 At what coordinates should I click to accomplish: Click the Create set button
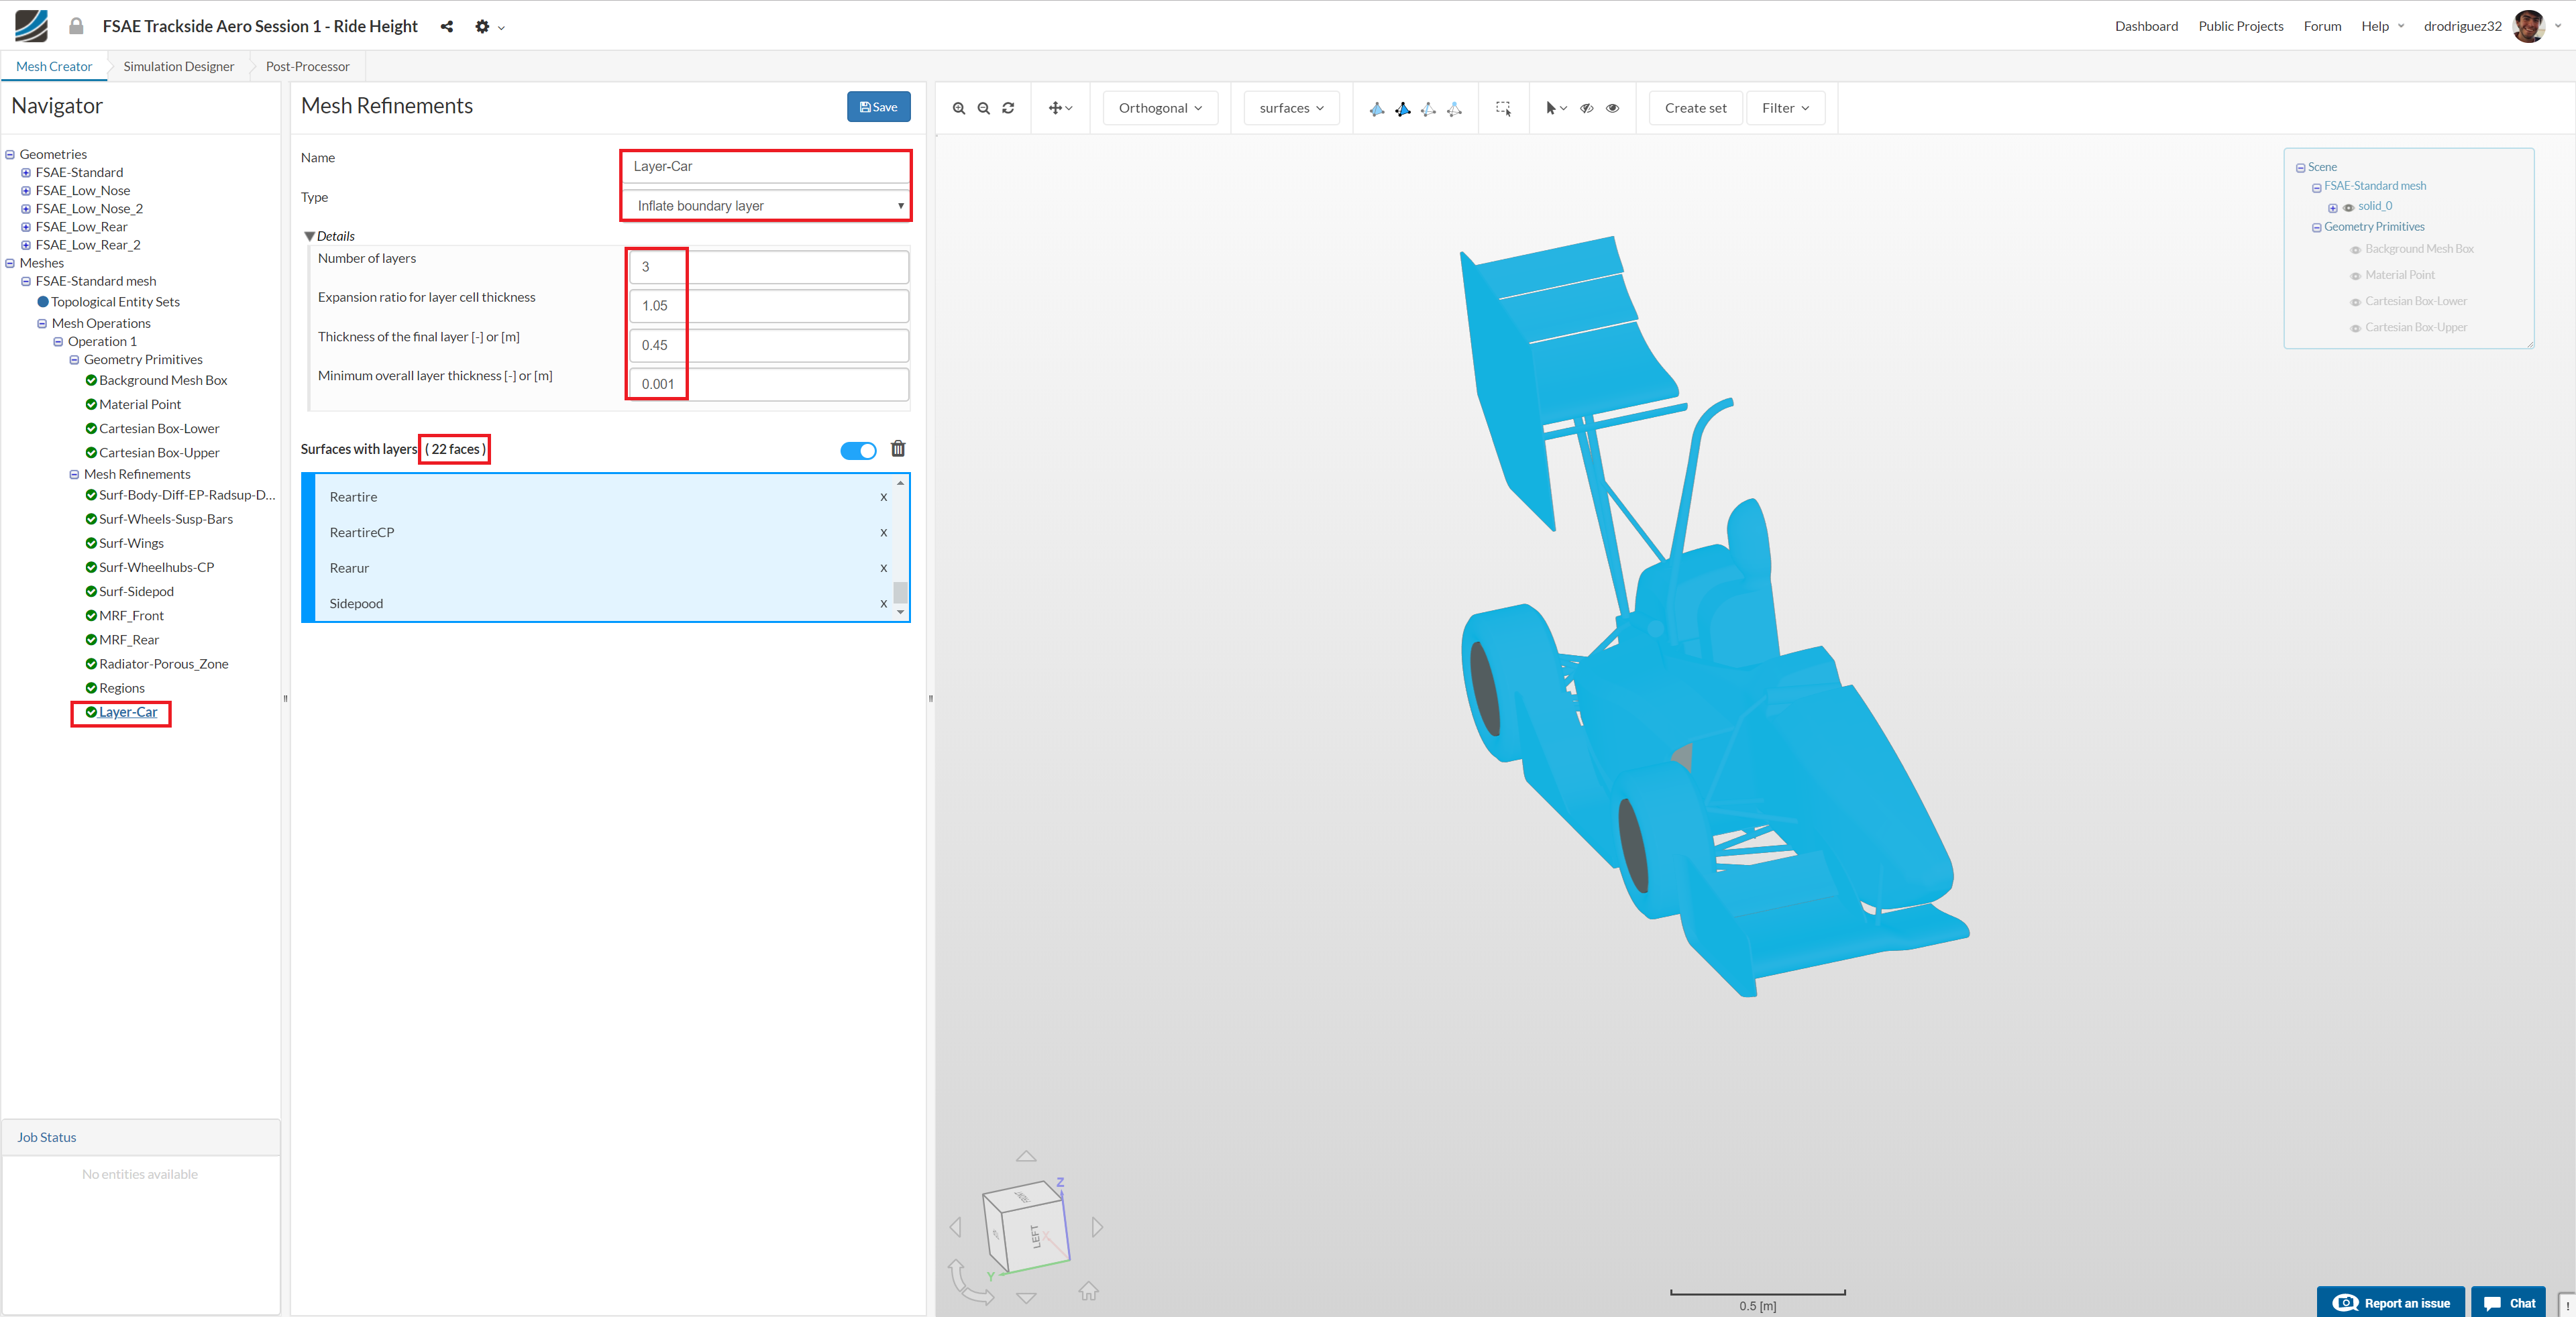click(1695, 108)
